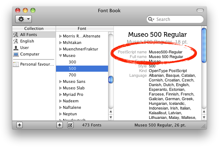This screenshot has height=147, width=219.
Task: Select the Computer collection
Action: click(34, 54)
